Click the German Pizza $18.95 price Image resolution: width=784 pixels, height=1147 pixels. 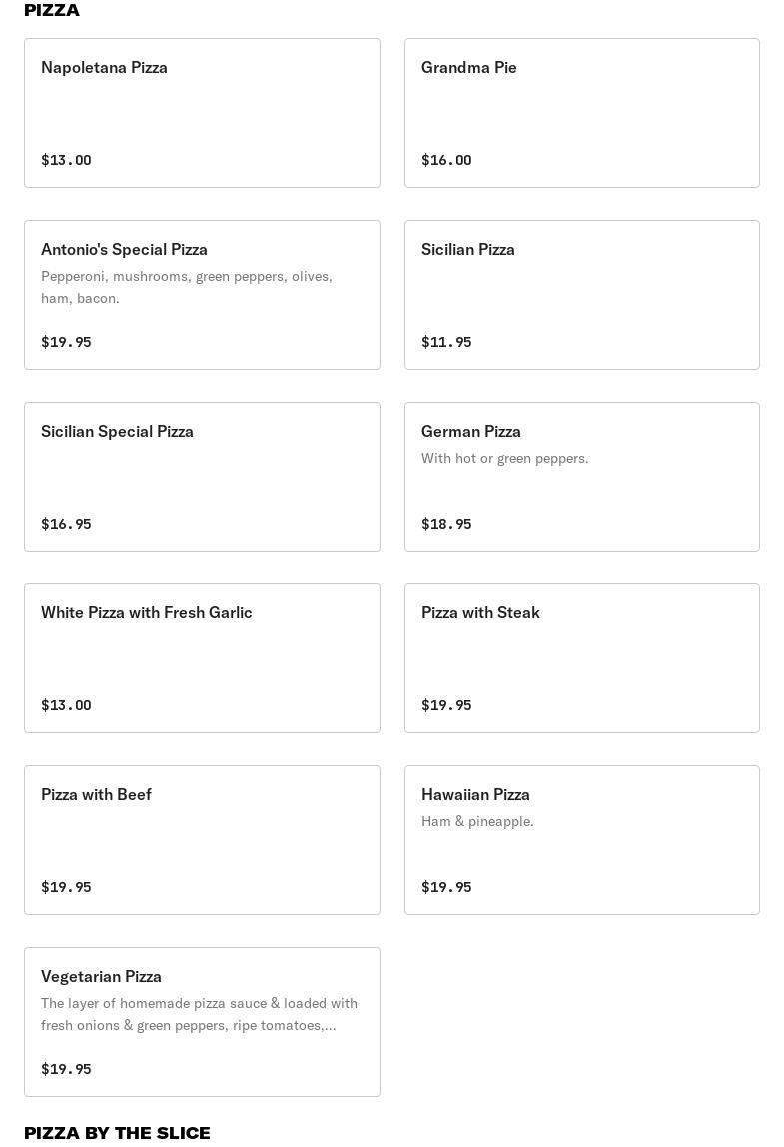tap(446, 524)
